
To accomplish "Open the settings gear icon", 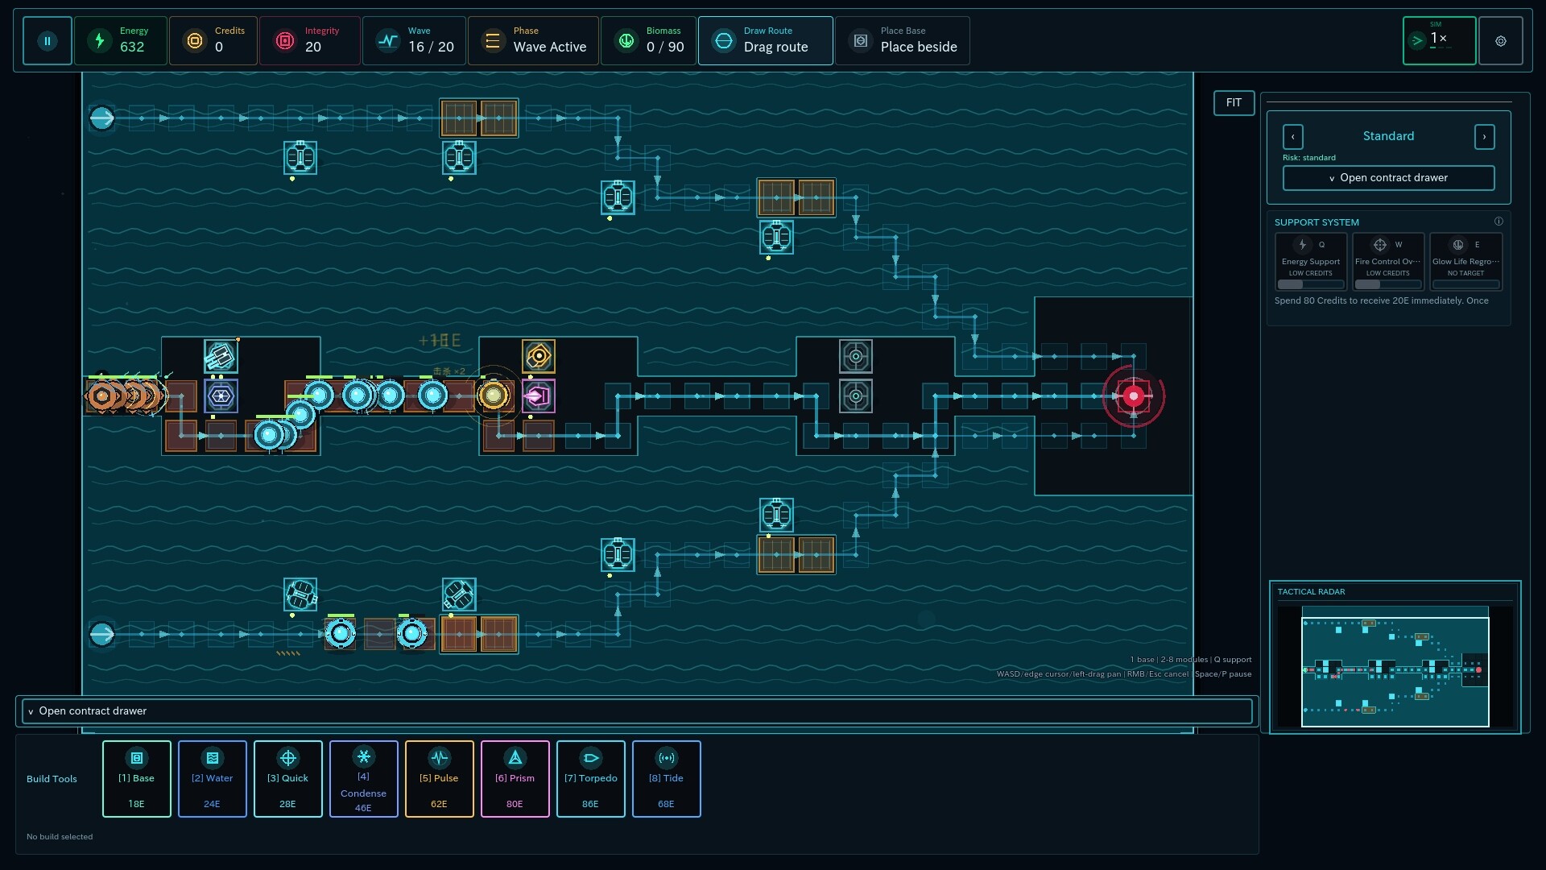I will [x=1501, y=40].
